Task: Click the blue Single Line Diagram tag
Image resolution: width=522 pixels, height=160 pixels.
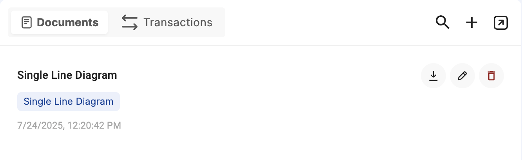Action: pyautogui.click(x=69, y=102)
